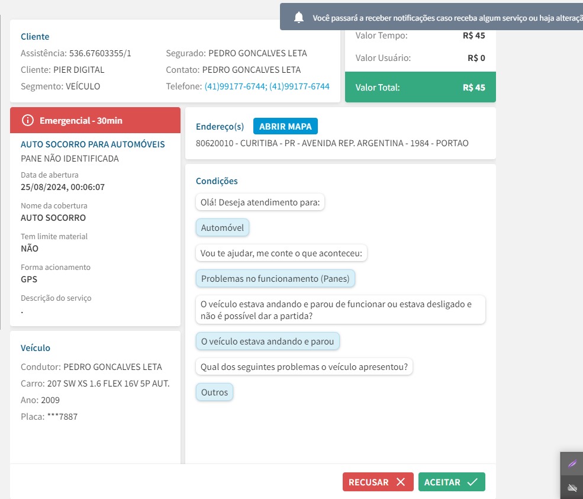
Task: Call the second phone number link
Action: [x=299, y=86]
